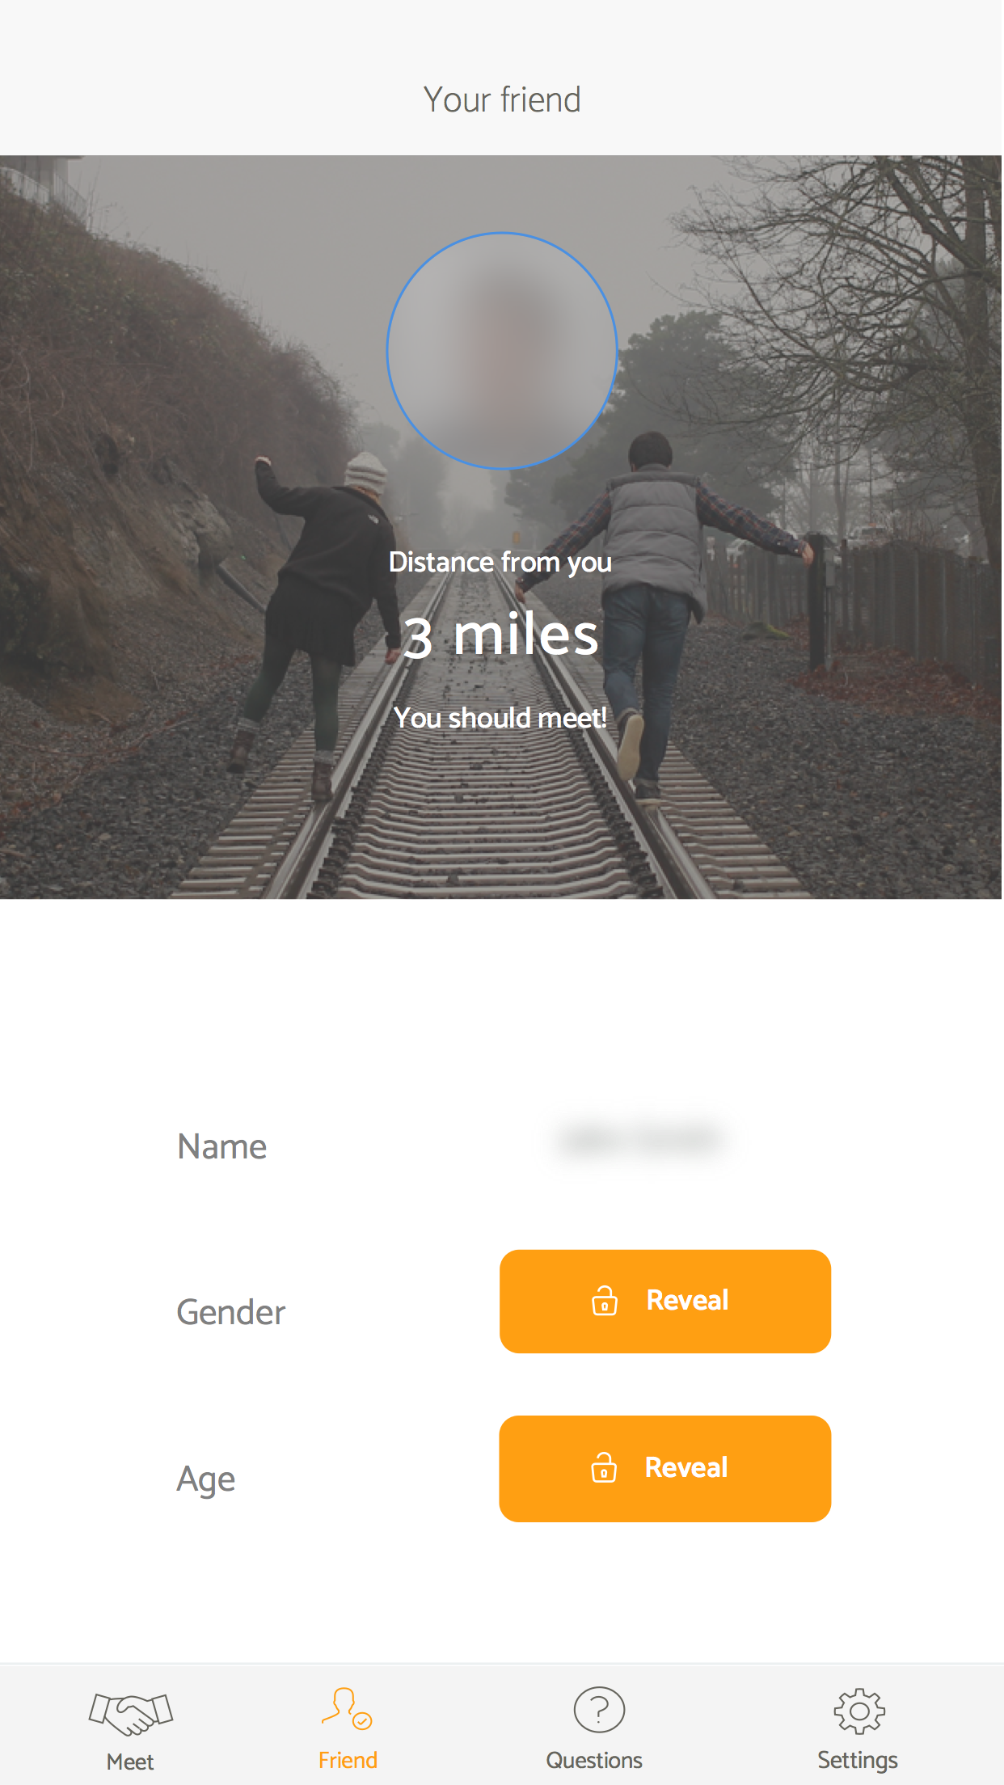1004x1785 pixels.
Task: Open the Questions help icon
Action: [599, 1710]
